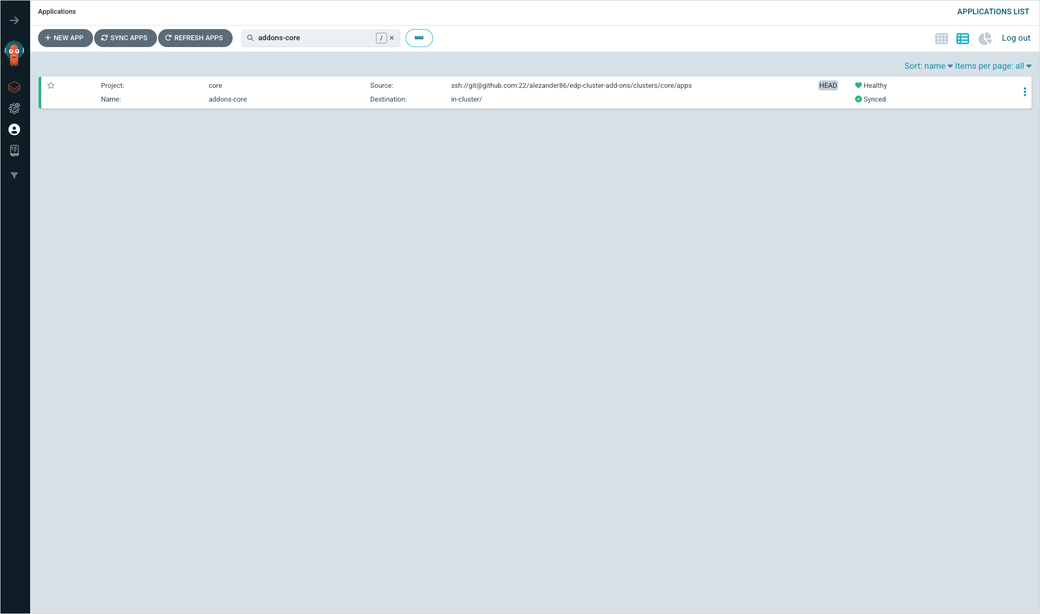Click the APPLICATIONS LIST header link
The width and height of the screenshot is (1040, 614).
point(992,12)
